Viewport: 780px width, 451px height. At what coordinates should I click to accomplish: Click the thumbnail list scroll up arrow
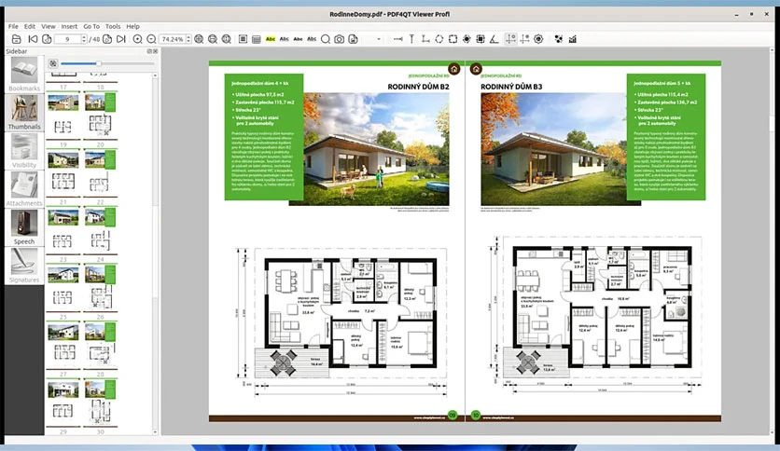coord(155,75)
